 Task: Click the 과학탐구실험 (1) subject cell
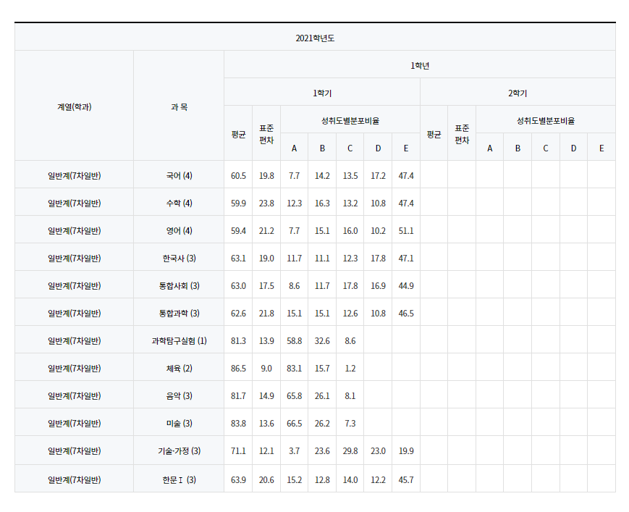point(179,340)
